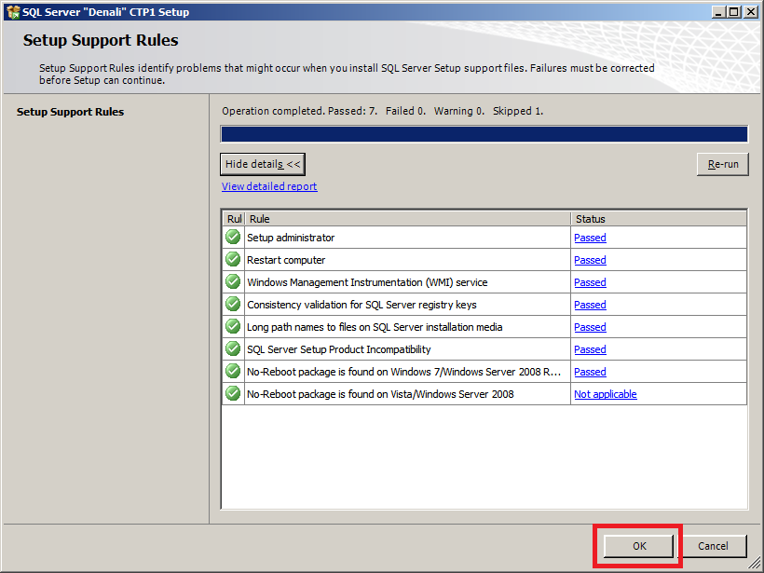Viewport: 764px width, 573px height.
Task: Click green check icon for Vista No-Reboot package
Action: (233, 393)
